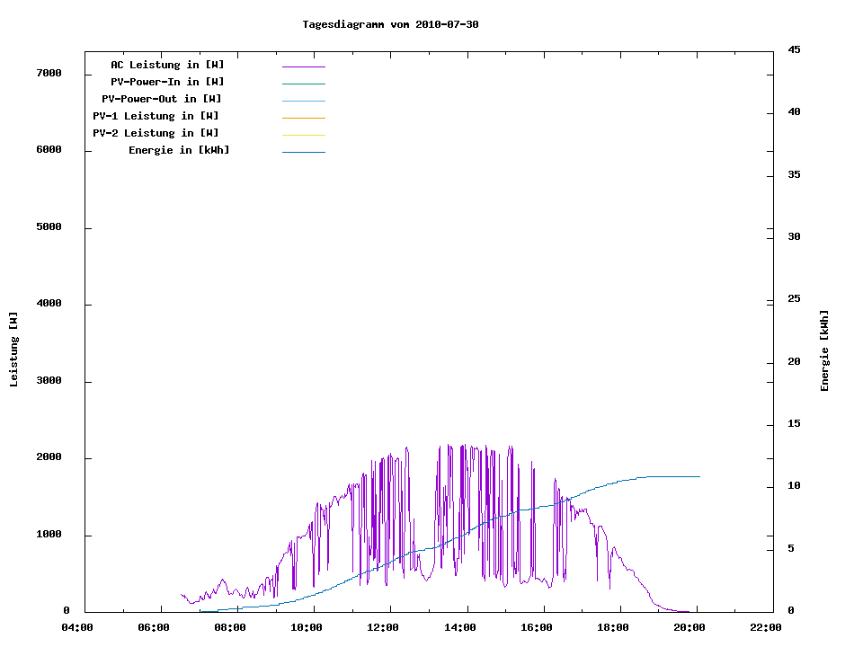Click the 'Energie [kWh]' right axis title
The width and height of the screenshot is (863, 647).
pyautogui.click(x=824, y=350)
